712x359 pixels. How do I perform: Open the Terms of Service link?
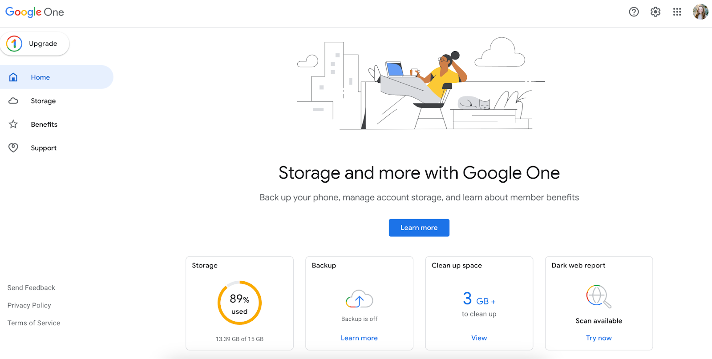pos(34,323)
